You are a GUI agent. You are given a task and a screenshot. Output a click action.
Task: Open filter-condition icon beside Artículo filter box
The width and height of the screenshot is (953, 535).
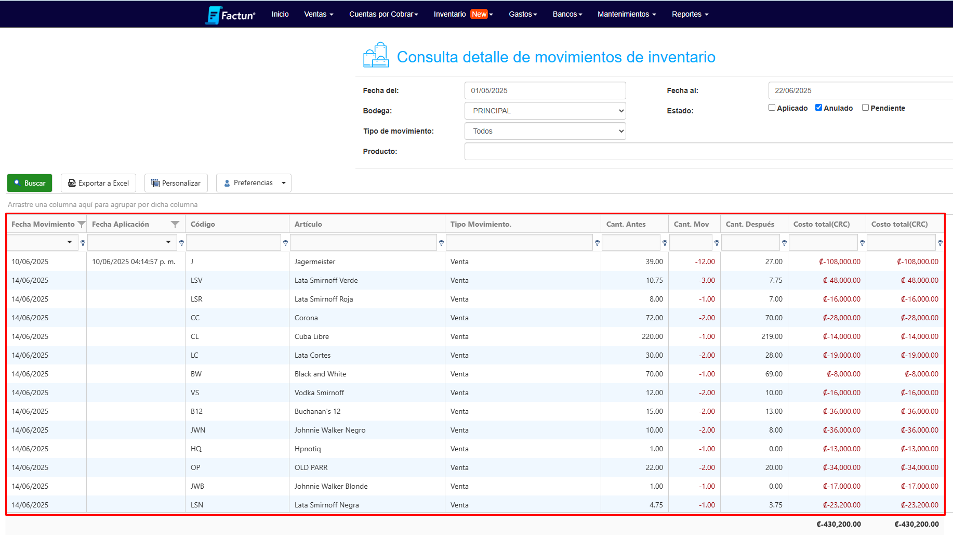click(x=441, y=243)
